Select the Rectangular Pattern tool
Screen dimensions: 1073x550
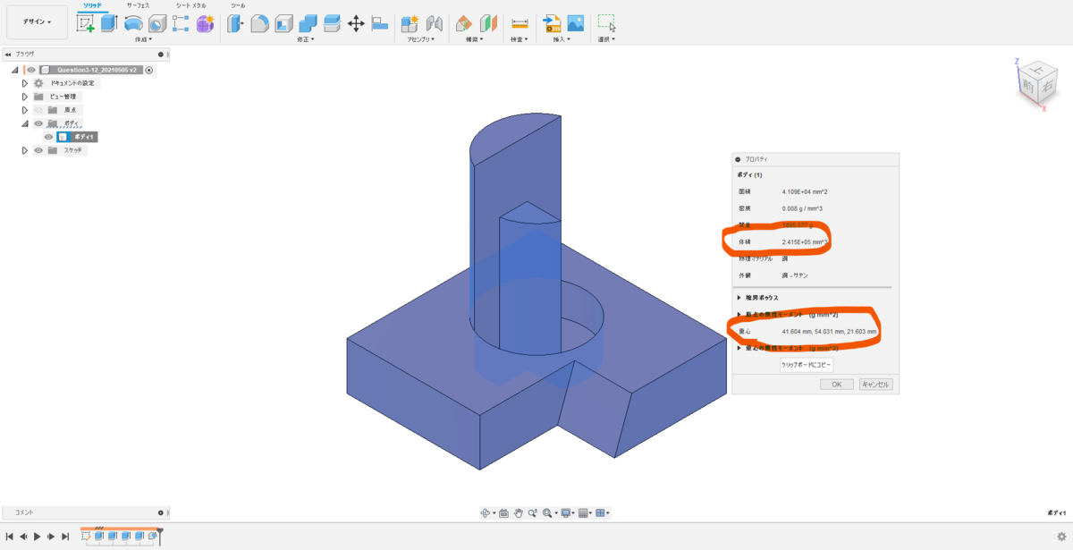tap(181, 24)
